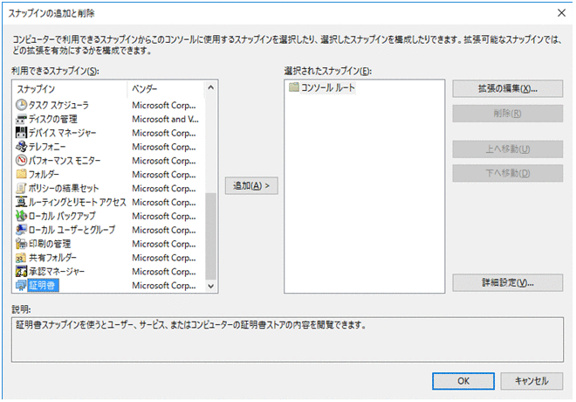This screenshot has width=576, height=402.
Task: Confirm with the OK button
Action: (463, 381)
